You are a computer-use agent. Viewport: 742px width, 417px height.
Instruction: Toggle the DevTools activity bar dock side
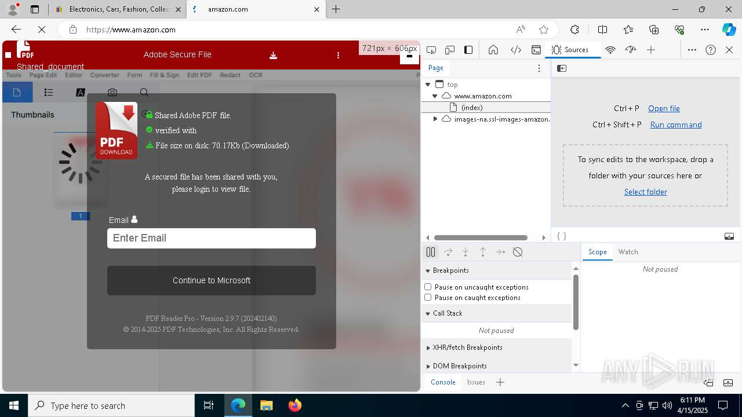coord(468,50)
